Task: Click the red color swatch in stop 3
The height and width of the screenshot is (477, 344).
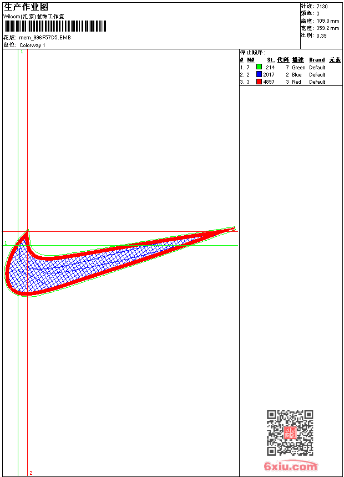Action: point(259,82)
